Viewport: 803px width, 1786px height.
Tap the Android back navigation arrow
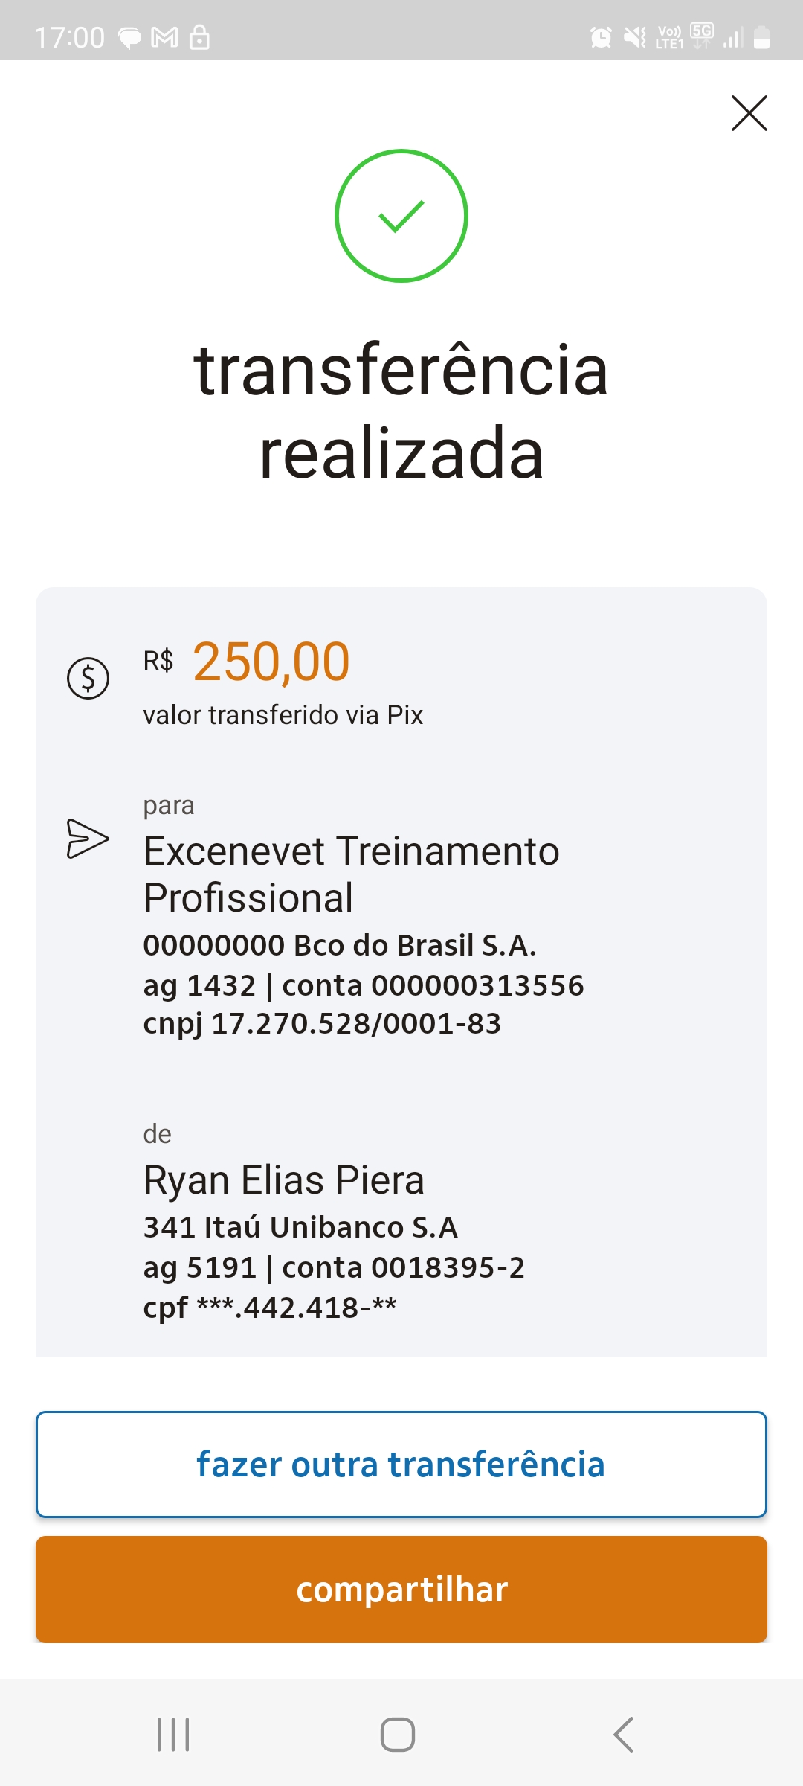[x=623, y=1735]
